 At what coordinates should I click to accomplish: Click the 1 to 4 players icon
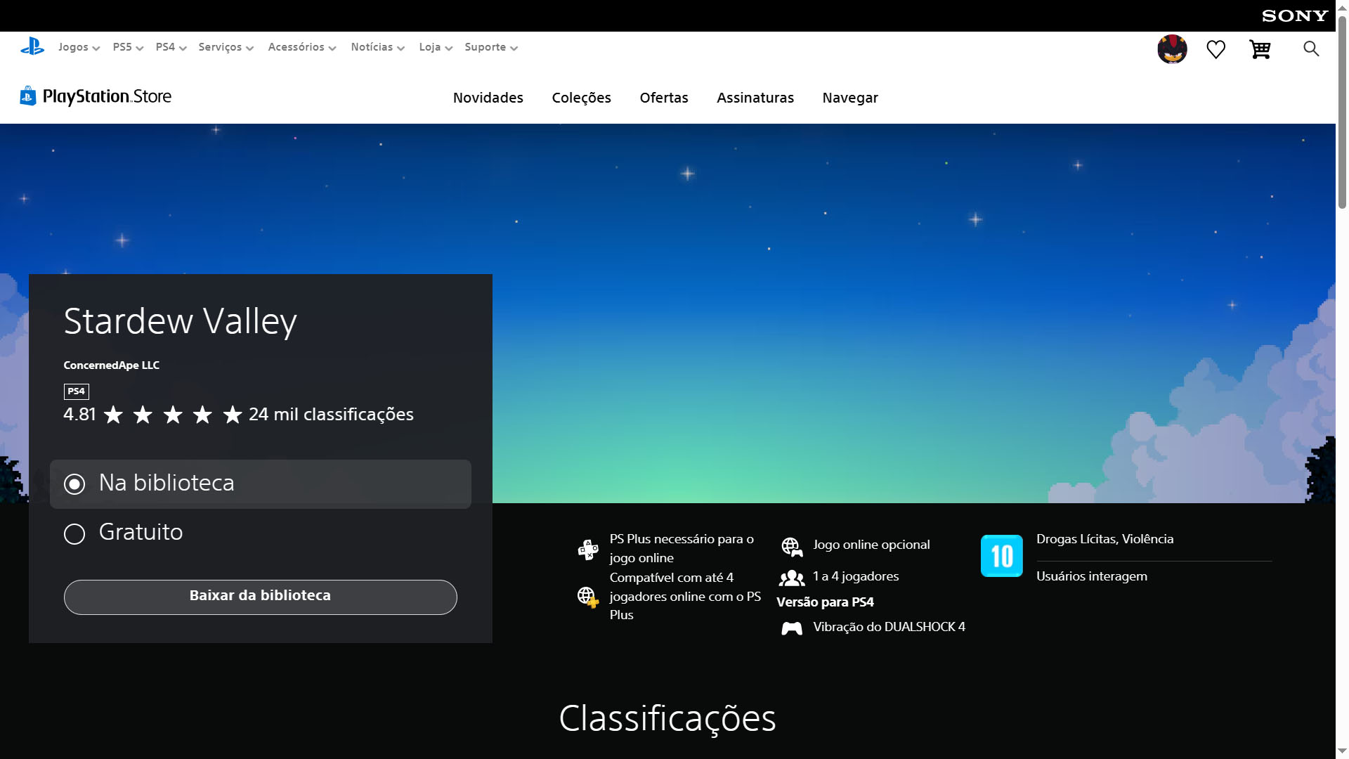(792, 578)
